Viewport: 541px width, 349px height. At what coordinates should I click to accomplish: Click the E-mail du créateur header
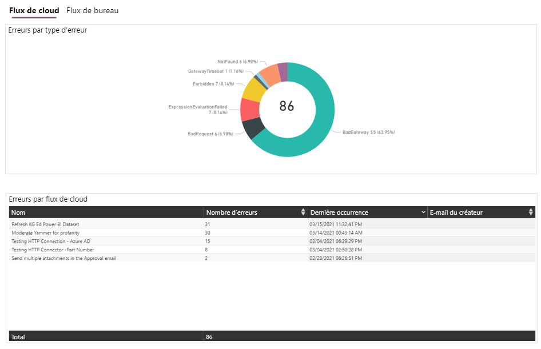[482, 212]
